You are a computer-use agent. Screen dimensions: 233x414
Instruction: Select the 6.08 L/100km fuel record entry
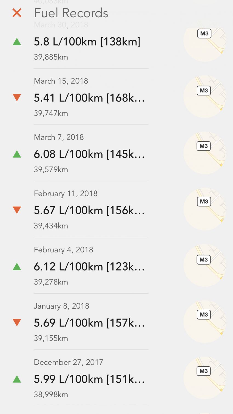[x=91, y=153]
